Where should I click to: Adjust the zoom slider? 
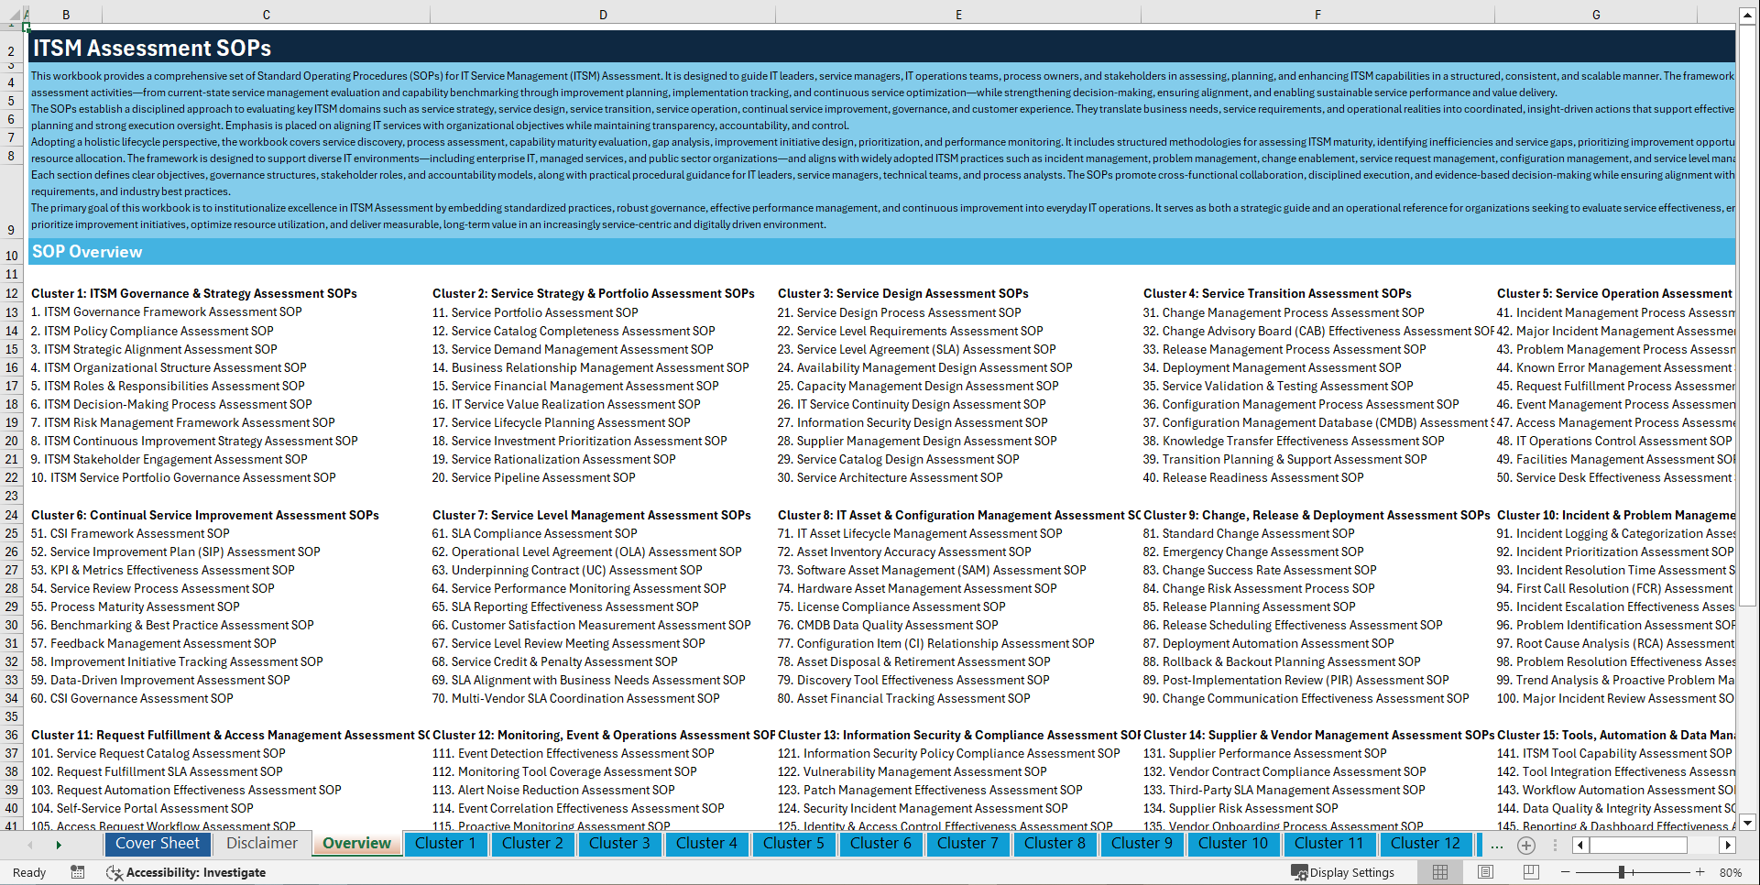(1622, 872)
